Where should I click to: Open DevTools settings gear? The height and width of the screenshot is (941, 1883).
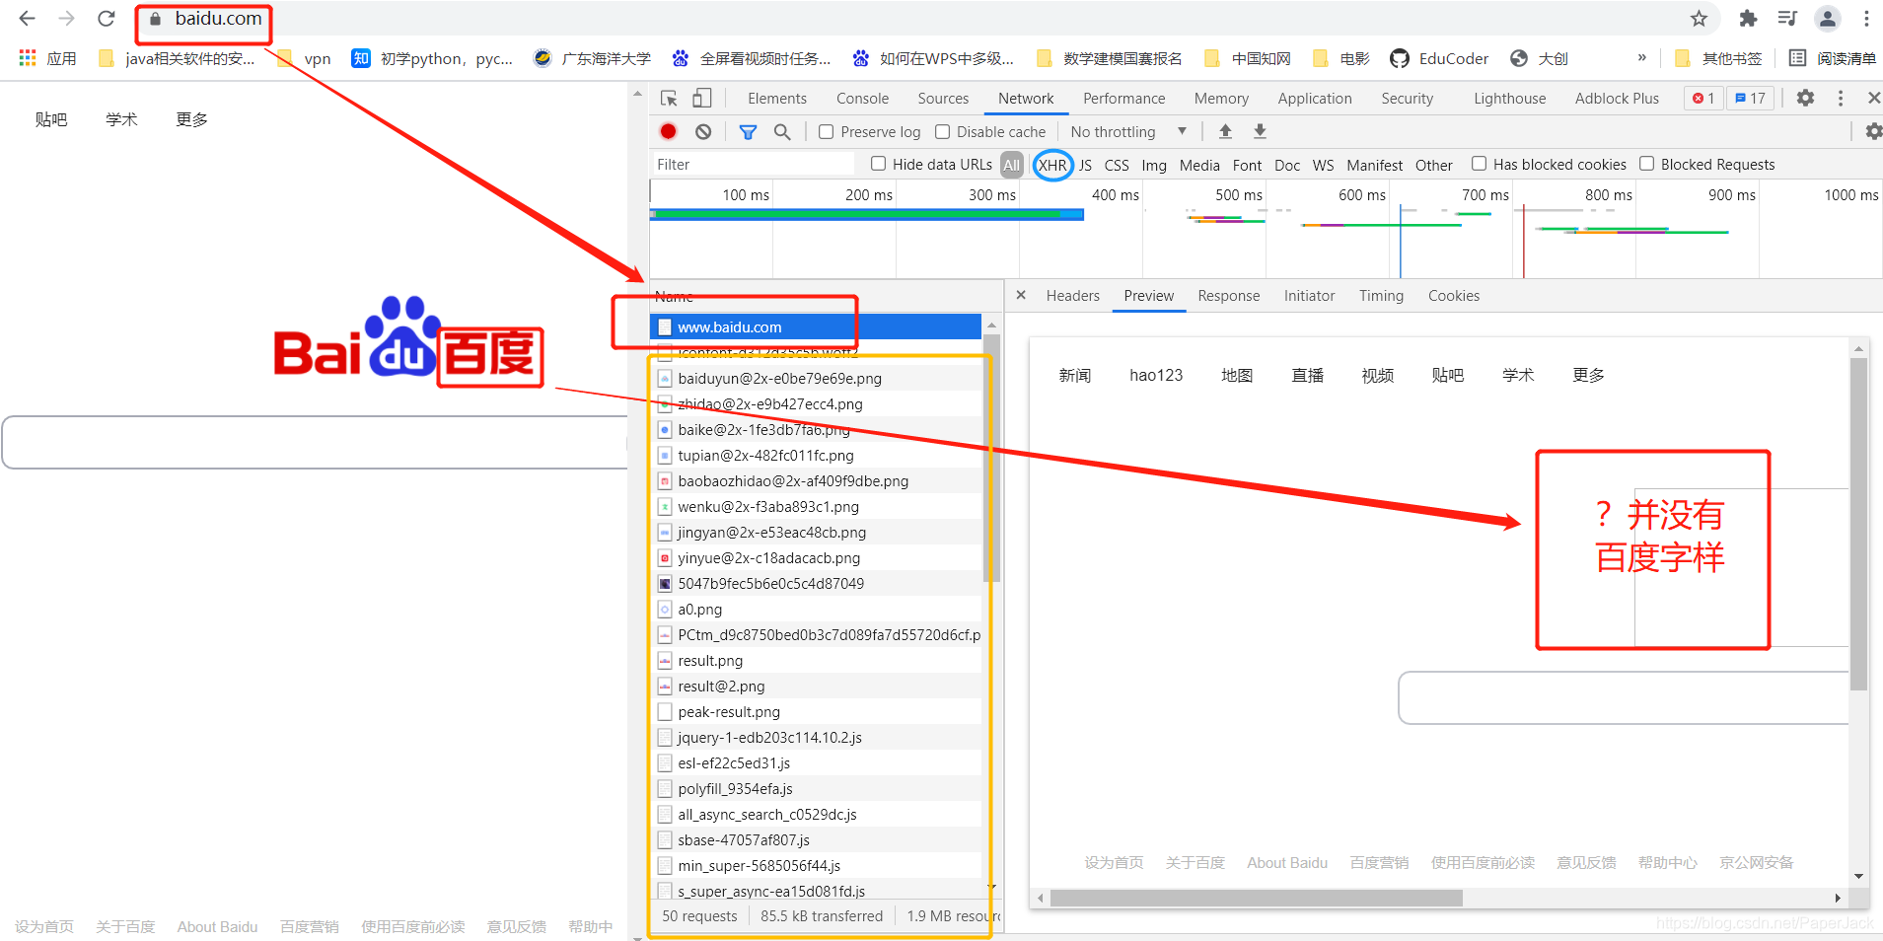click(1806, 98)
